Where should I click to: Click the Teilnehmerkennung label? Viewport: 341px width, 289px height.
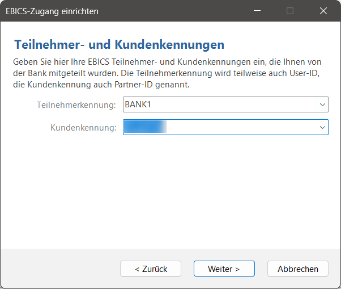click(x=76, y=105)
